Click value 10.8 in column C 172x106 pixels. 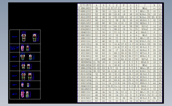tap(110, 86)
